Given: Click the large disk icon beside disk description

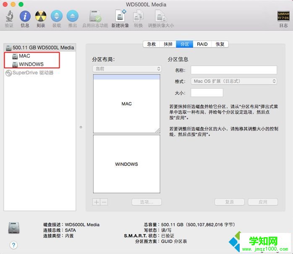Looking at the screenshot, I should [x=14, y=228].
